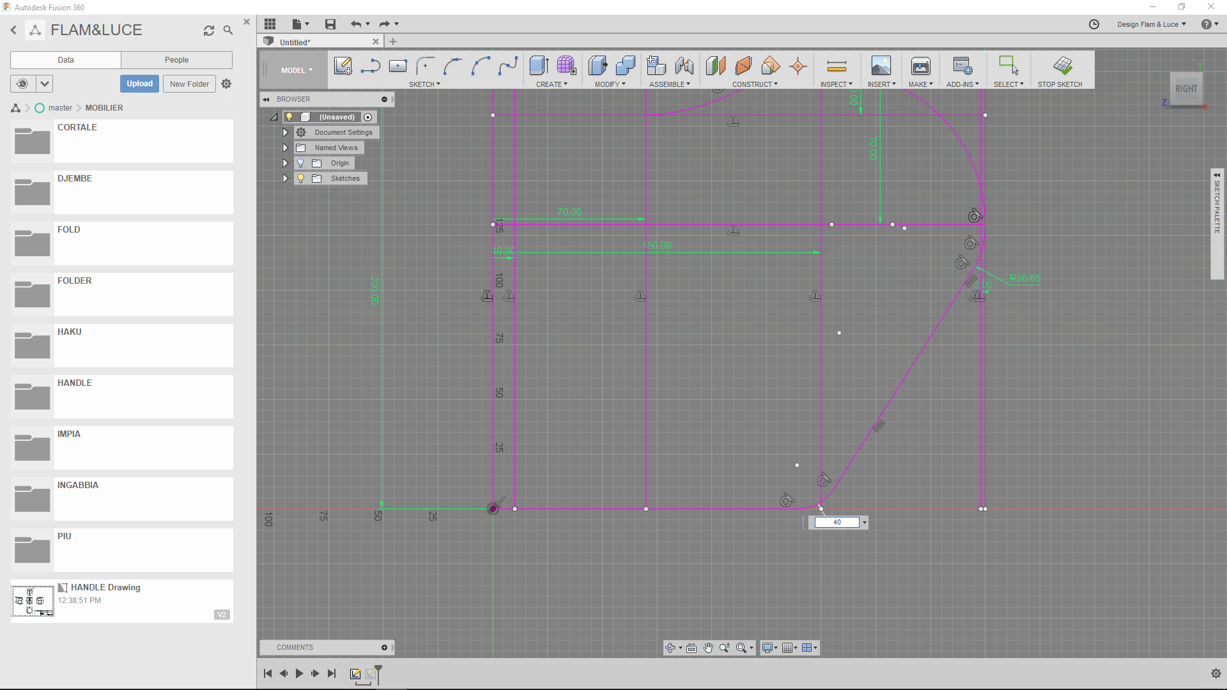This screenshot has height=690, width=1227.
Task: Switch to the People tab
Action: point(176,59)
